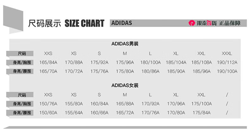
Task: Click the men's 身高/胸围 row label tag
Action: pyautogui.click(x=20, y=62)
